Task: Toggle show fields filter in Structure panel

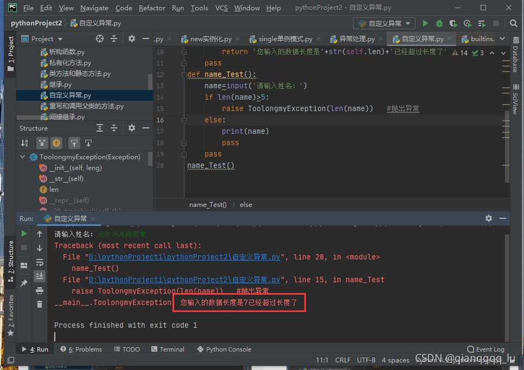Action: (x=56, y=143)
